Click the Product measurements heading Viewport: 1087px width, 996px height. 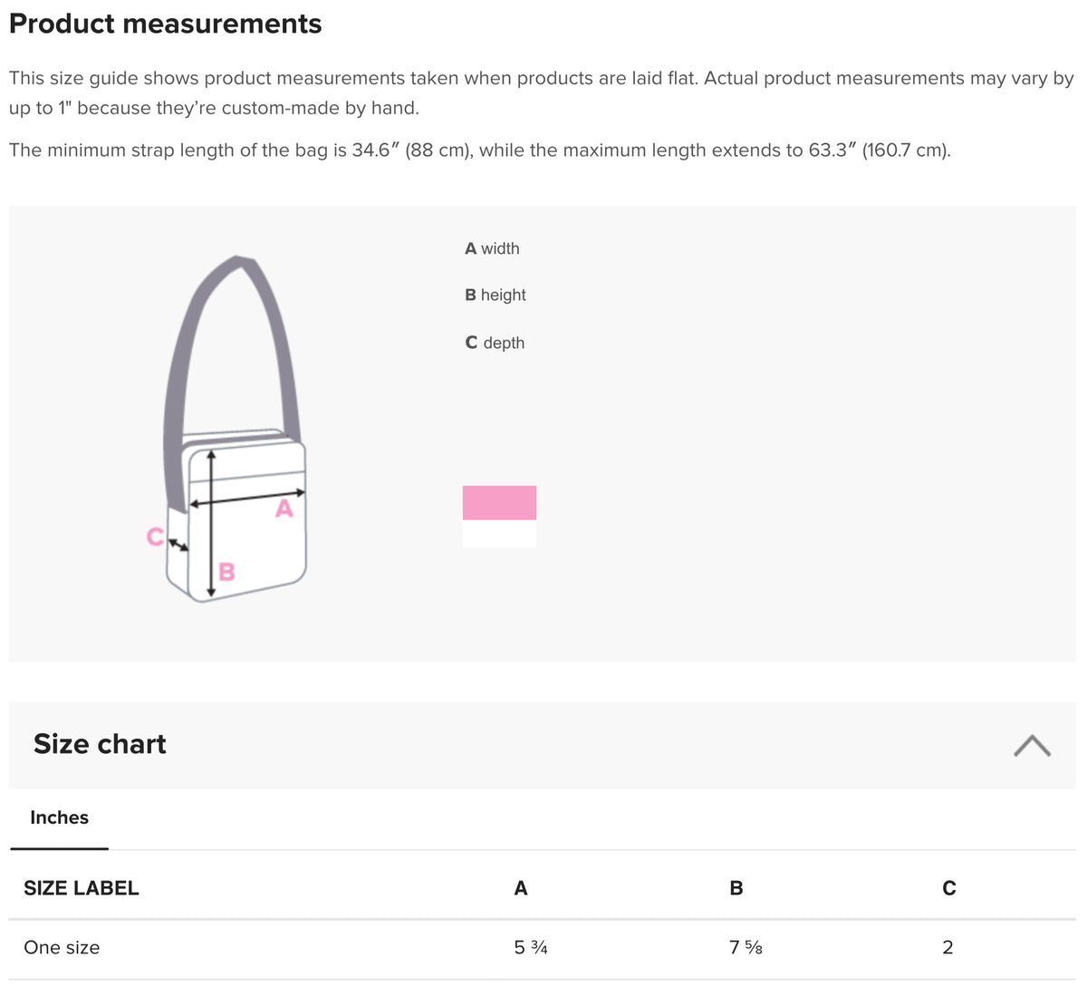(x=165, y=24)
